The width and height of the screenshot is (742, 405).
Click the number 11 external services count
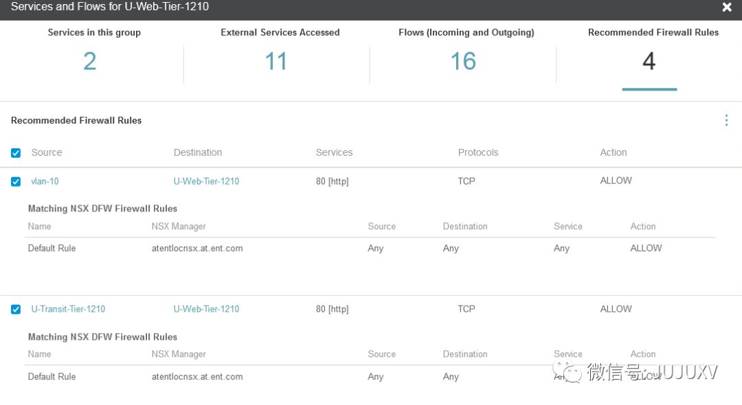pyautogui.click(x=276, y=62)
